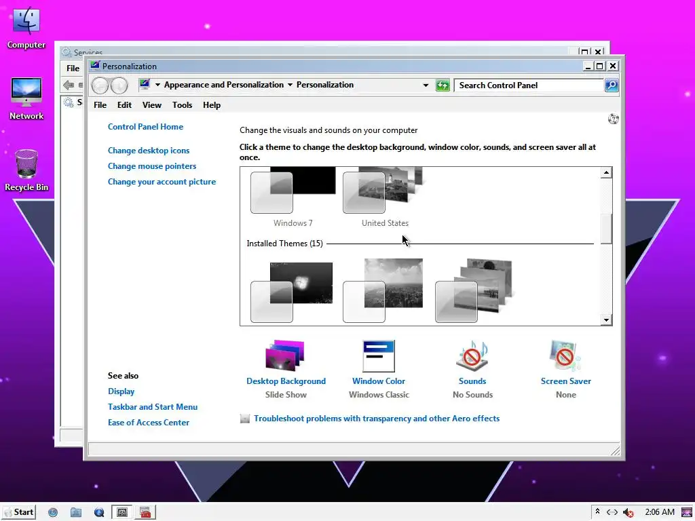Click the green refresh button beside address bar
This screenshot has width=695, height=521.
pos(443,85)
